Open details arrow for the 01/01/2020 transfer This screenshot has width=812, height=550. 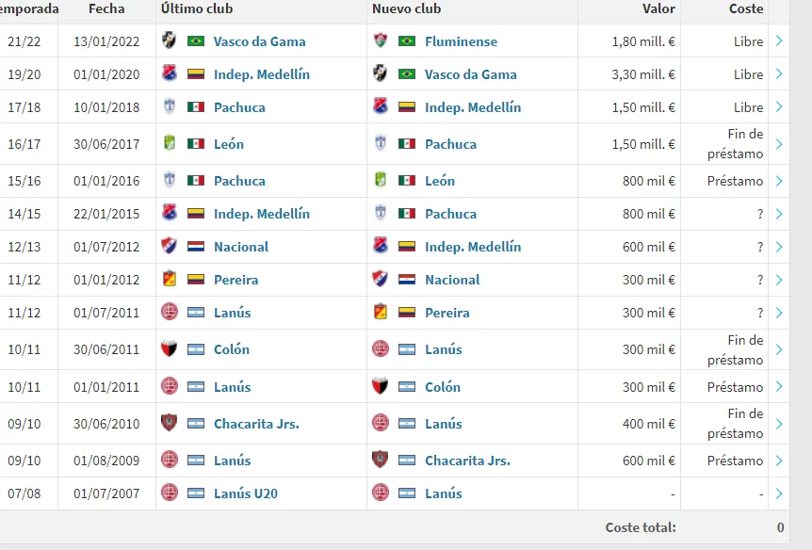point(779,74)
